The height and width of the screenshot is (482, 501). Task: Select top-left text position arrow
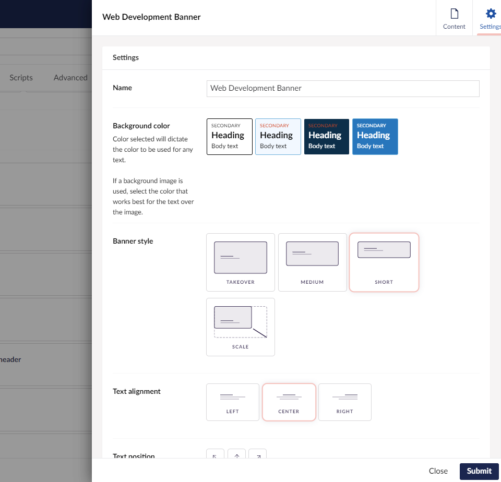click(x=215, y=454)
